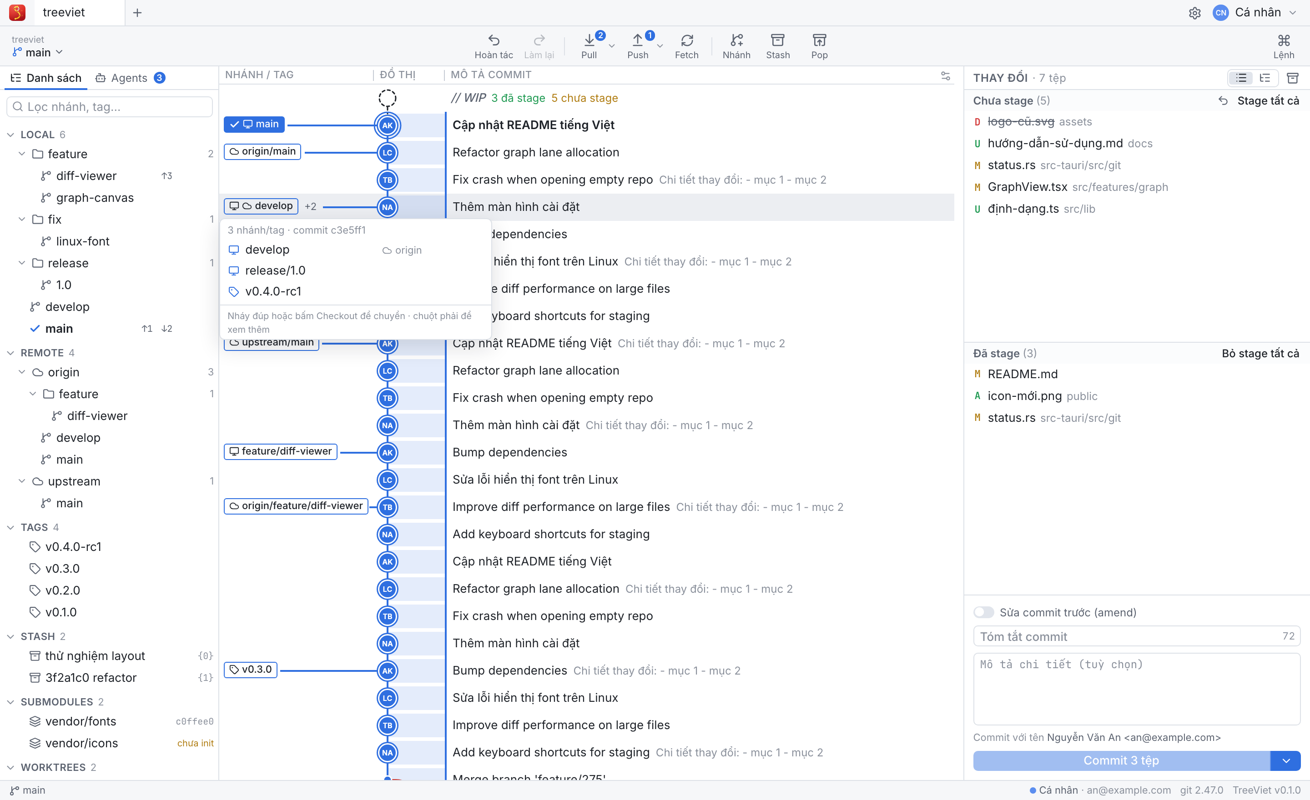This screenshot has height=800, width=1310.
Task: Open graph column options icon in header
Action: point(945,75)
